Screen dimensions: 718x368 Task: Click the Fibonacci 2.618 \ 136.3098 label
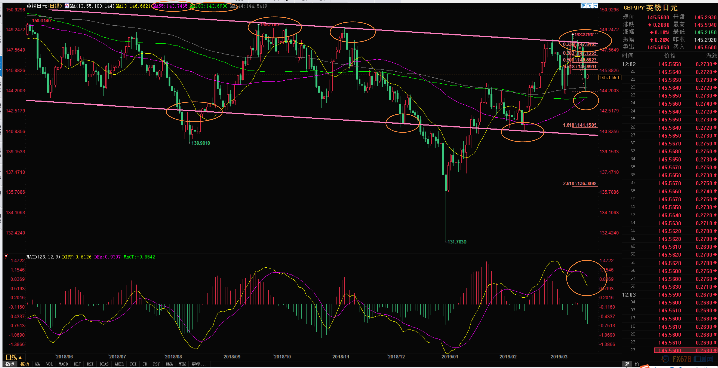point(579,183)
